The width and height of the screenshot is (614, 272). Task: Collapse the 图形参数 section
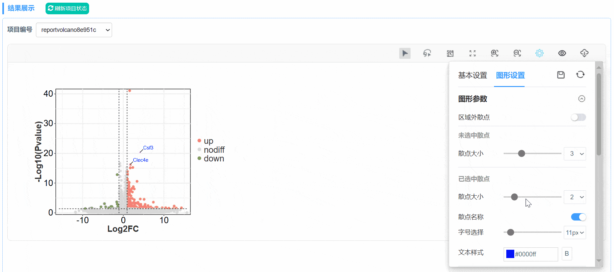point(582,99)
